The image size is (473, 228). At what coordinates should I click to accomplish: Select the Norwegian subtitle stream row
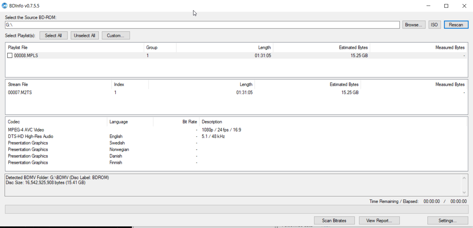click(236, 150)
